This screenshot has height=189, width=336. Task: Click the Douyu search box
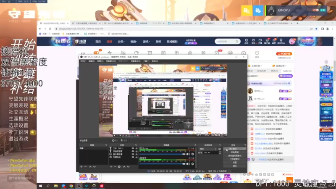click(227, 41)
